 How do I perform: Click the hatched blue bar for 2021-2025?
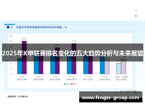119,69
